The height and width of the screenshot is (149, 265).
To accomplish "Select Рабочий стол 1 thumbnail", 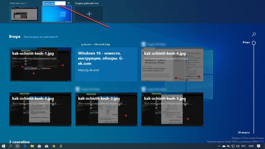I will (x=24, y=14).
